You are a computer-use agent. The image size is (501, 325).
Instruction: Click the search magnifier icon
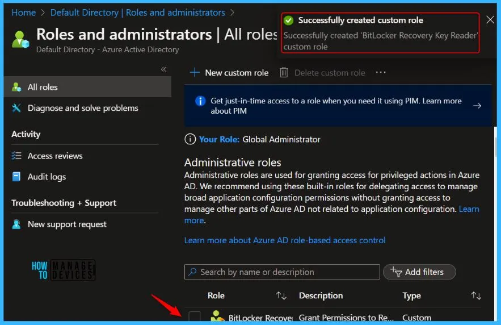tap(192, 272)
